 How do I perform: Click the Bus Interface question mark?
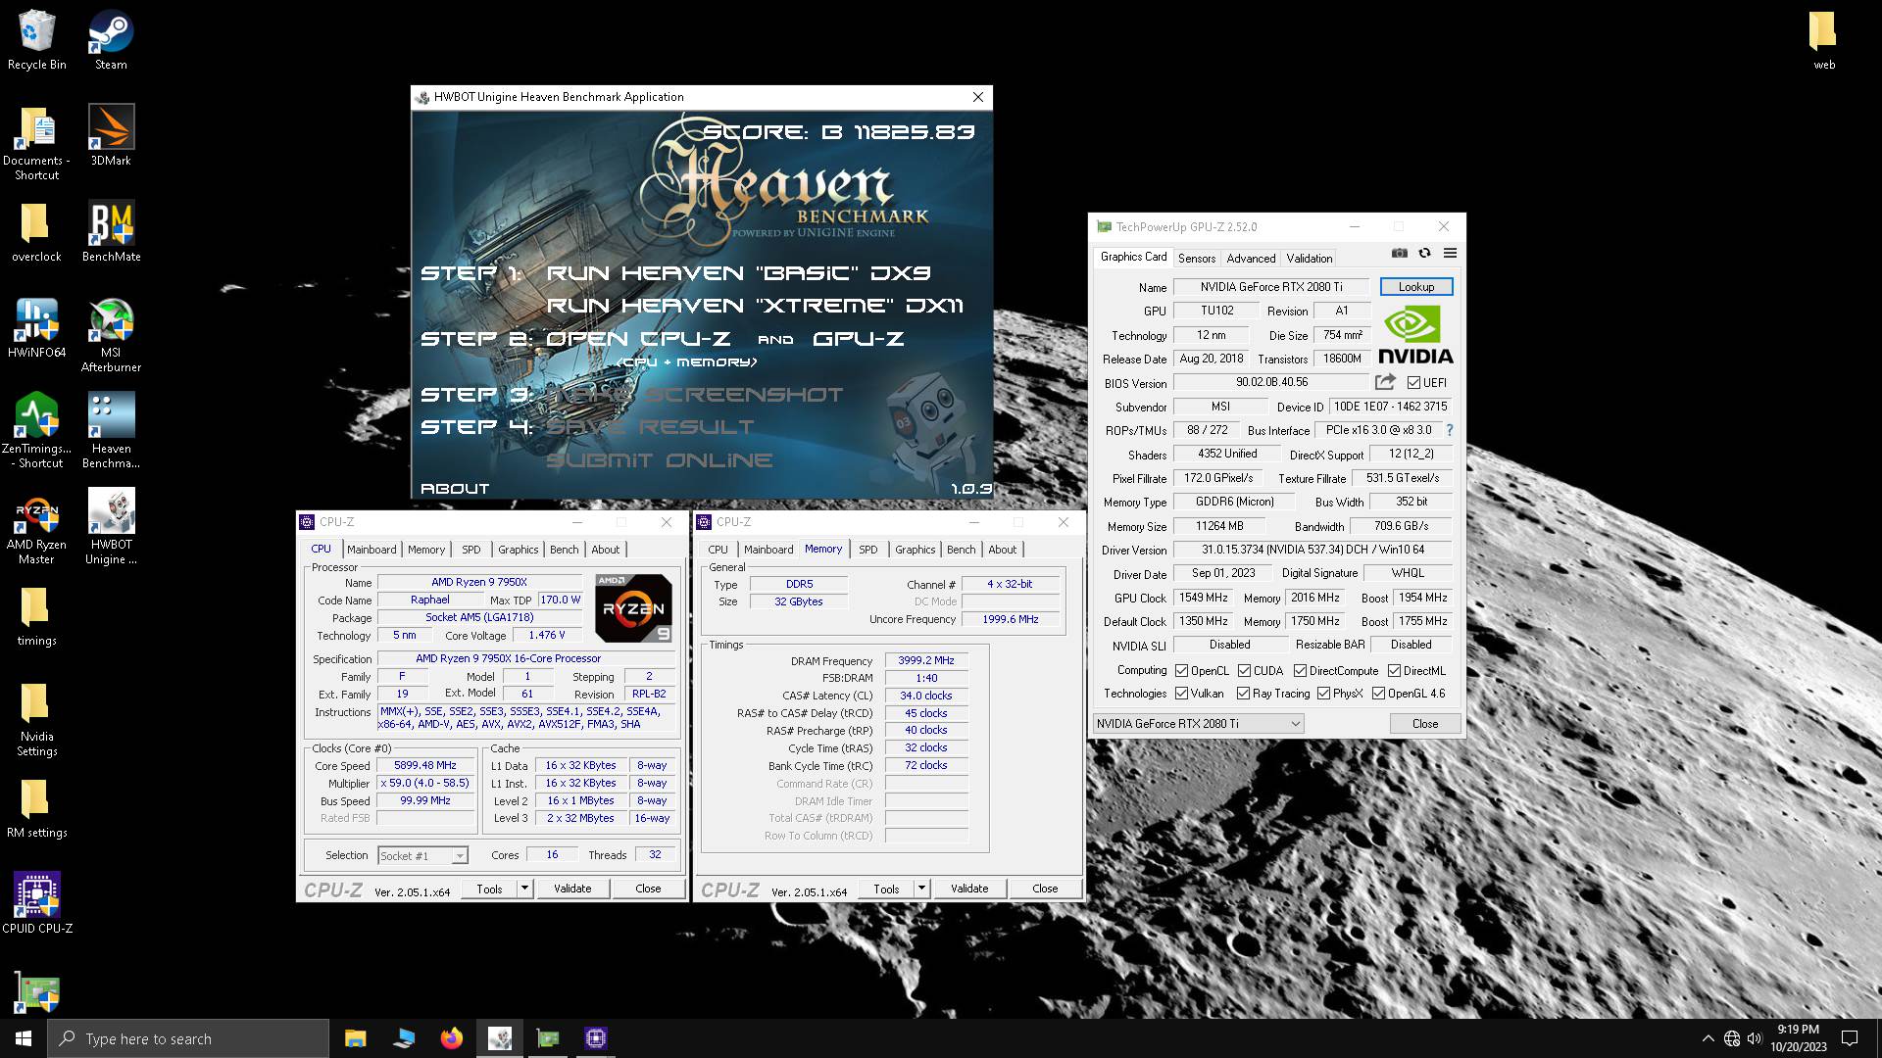1449,430
